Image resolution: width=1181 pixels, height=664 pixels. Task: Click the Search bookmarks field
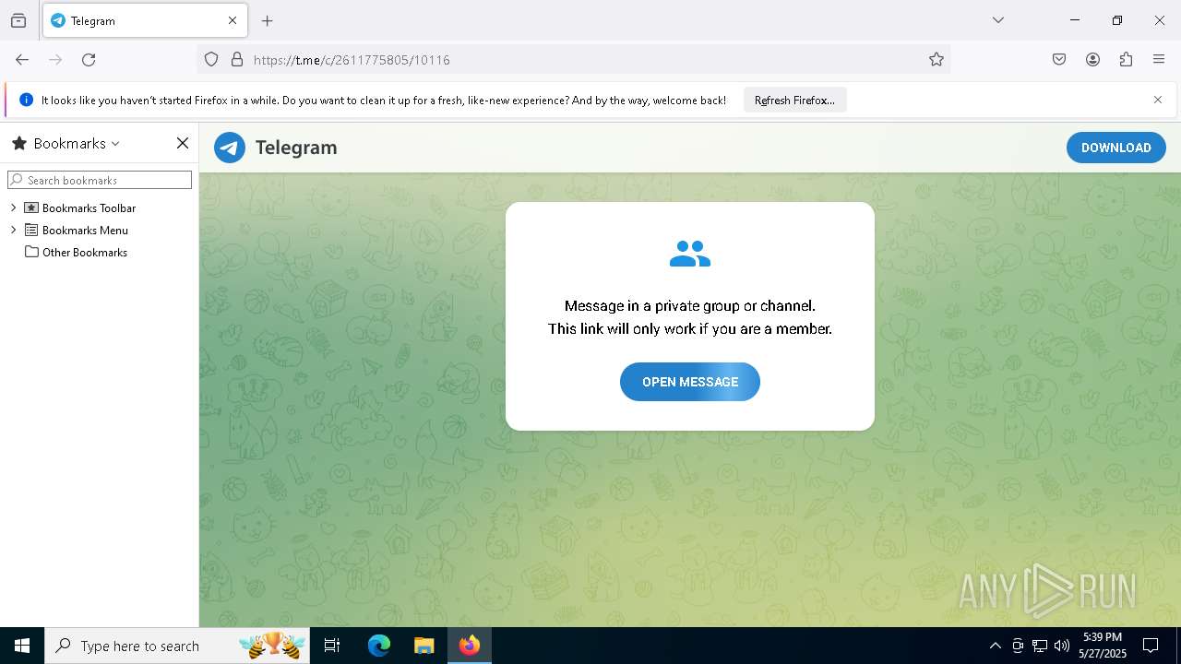(x=100, y=180)
